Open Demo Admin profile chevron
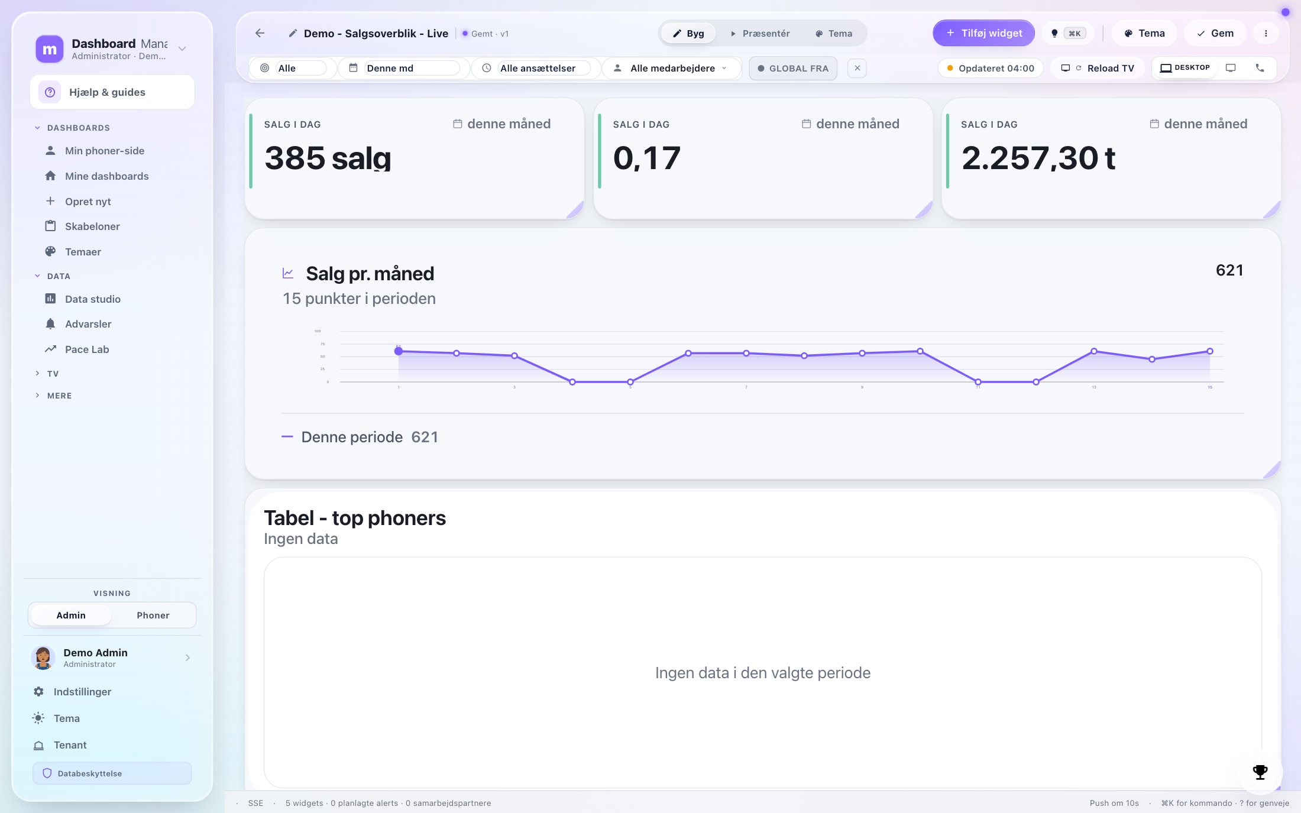This screenshot has height=813, width=1301. pos(187,658)
